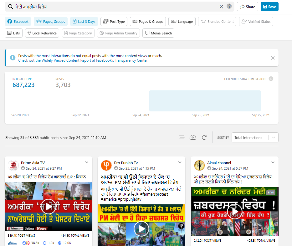Open search help question mark icon
The image size is (292, 246).
[229, 7]
